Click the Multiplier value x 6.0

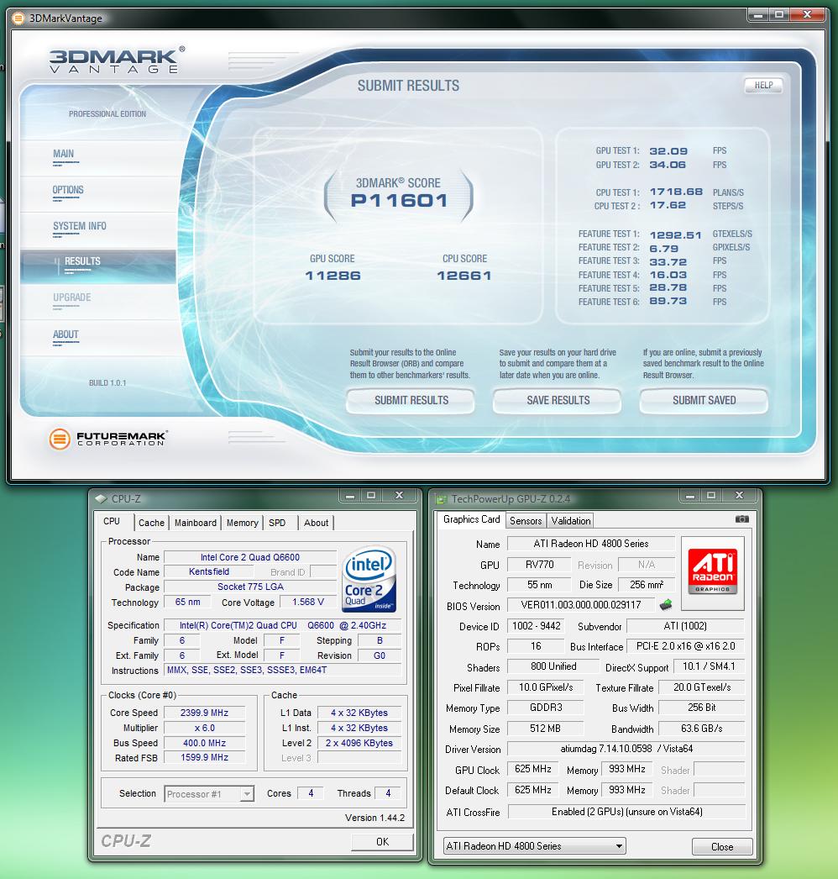204,729
